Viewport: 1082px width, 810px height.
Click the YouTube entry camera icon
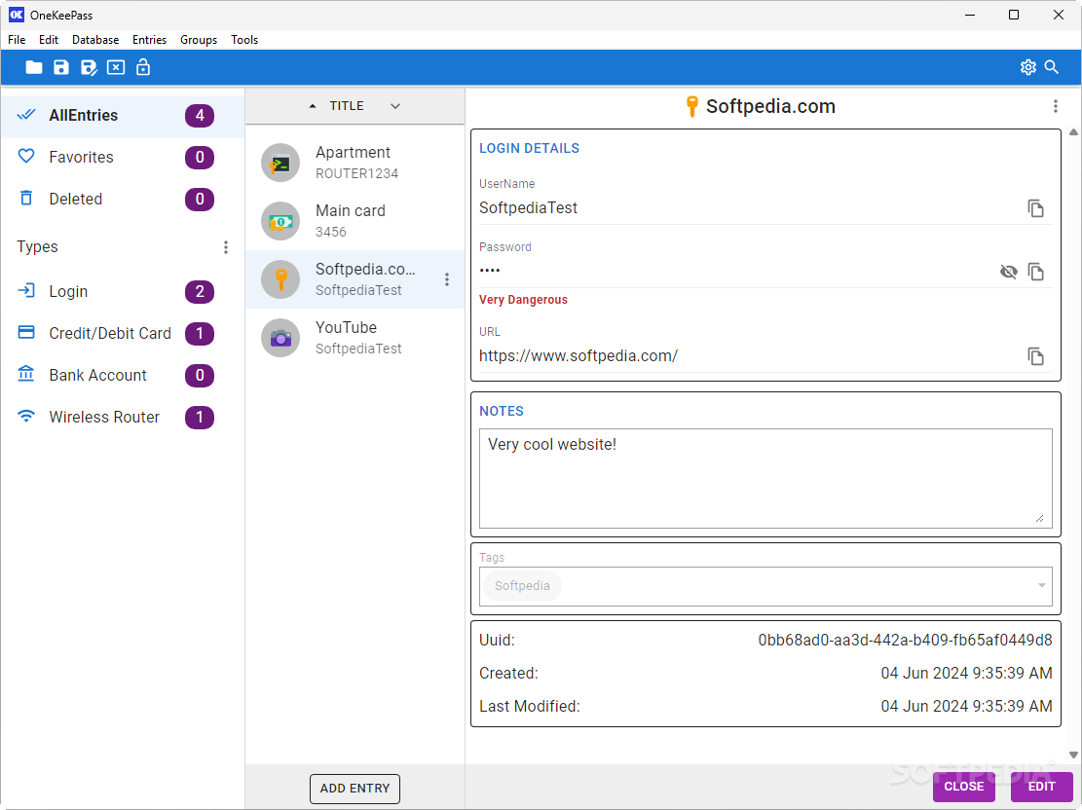tap(280, 338)
